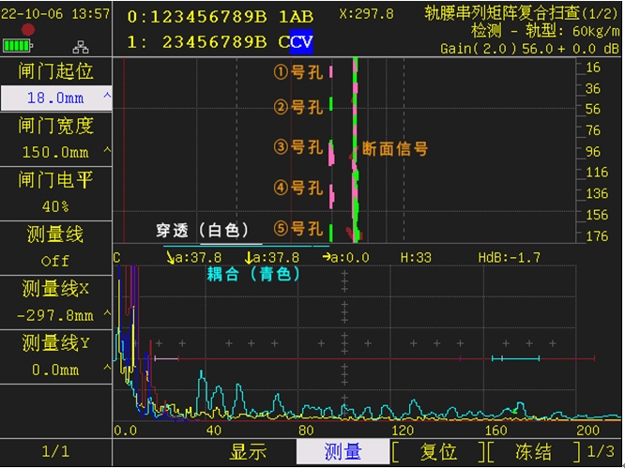Click the network connection status icon

tap(80, 46)
